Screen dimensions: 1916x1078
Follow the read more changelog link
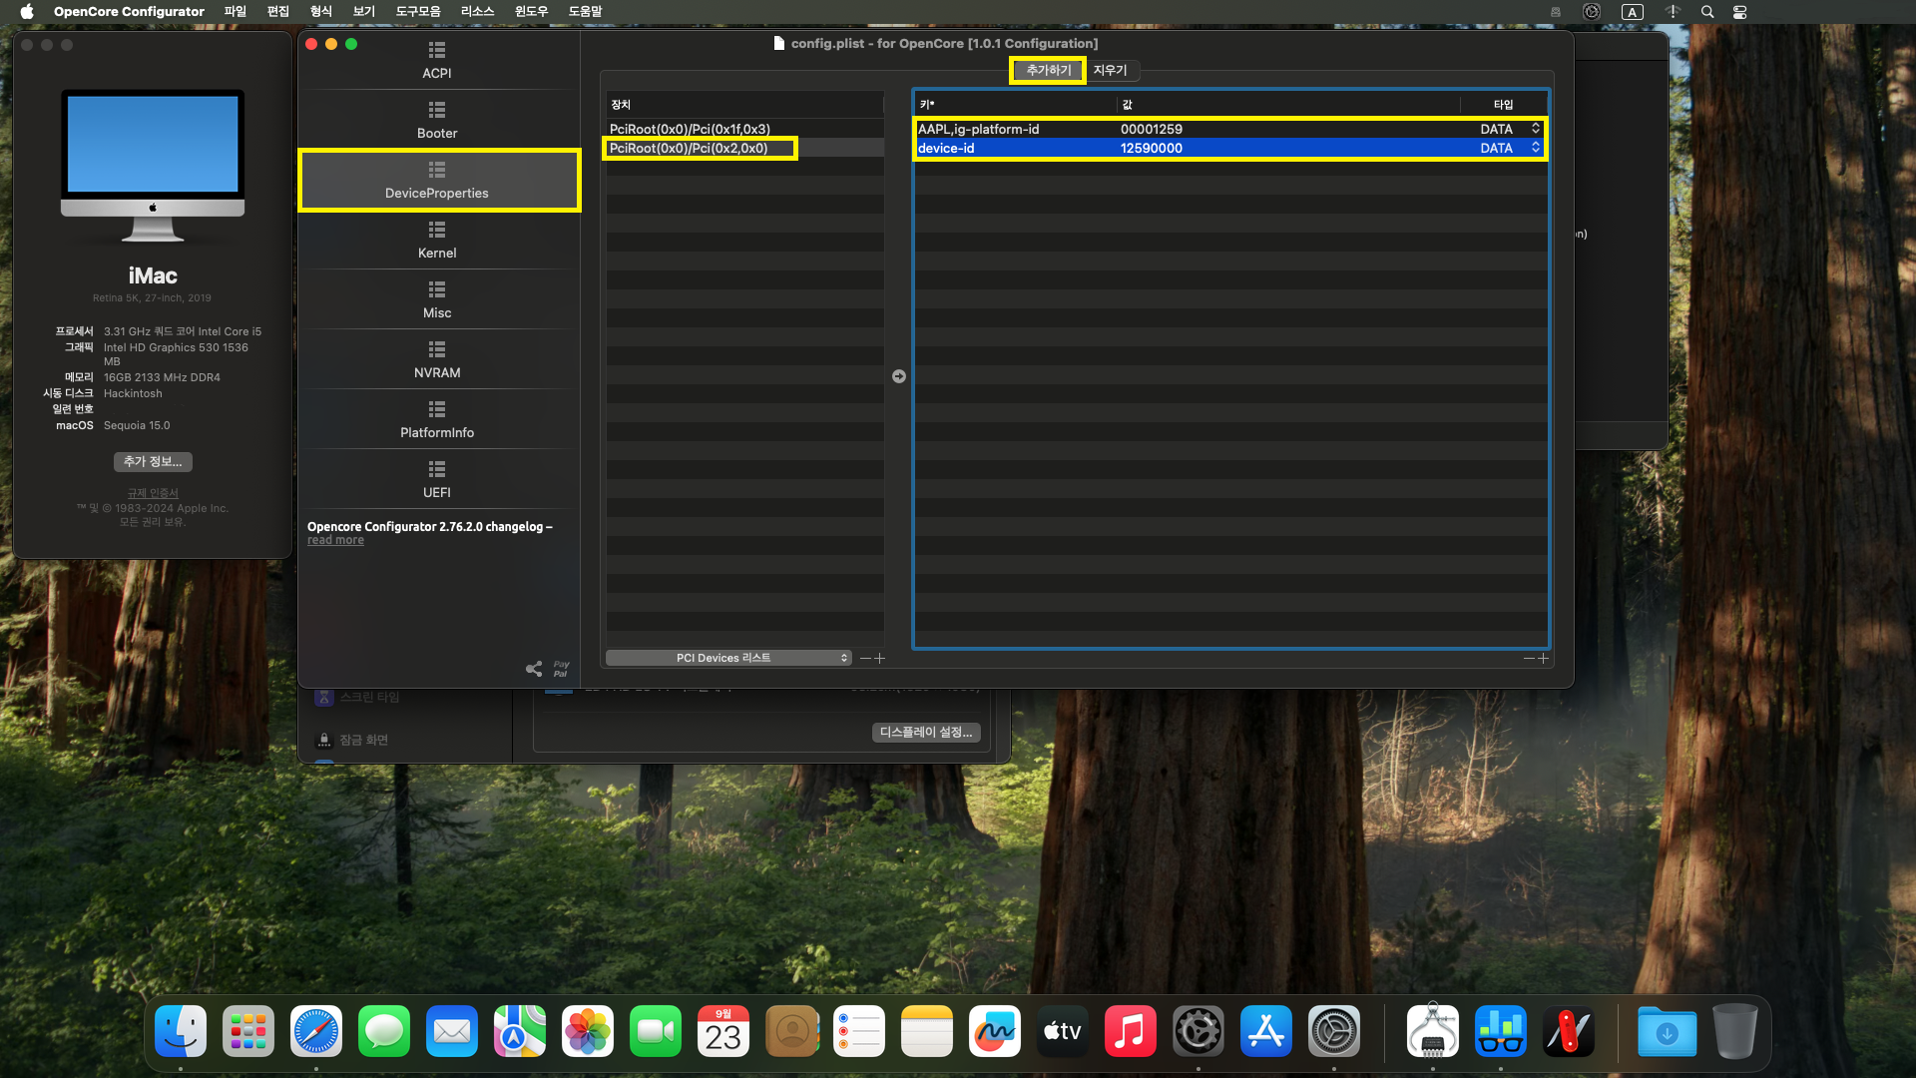click(335, 540)
